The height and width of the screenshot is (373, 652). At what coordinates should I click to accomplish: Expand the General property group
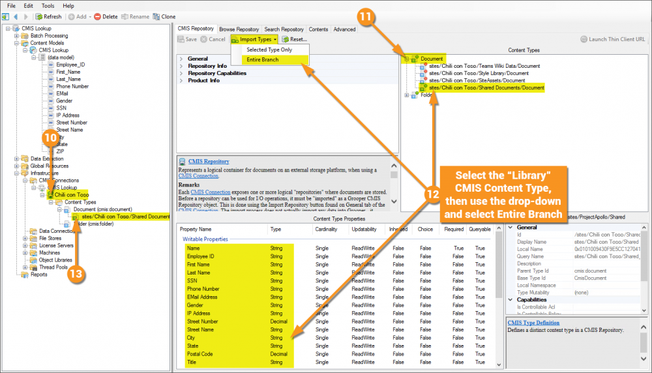pyautogui.click(x=181, y=59)
